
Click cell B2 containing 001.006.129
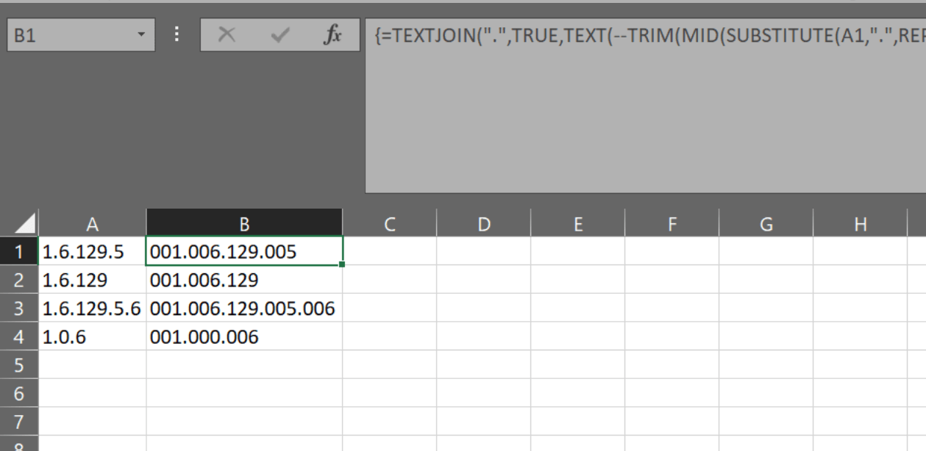[244, 280]
